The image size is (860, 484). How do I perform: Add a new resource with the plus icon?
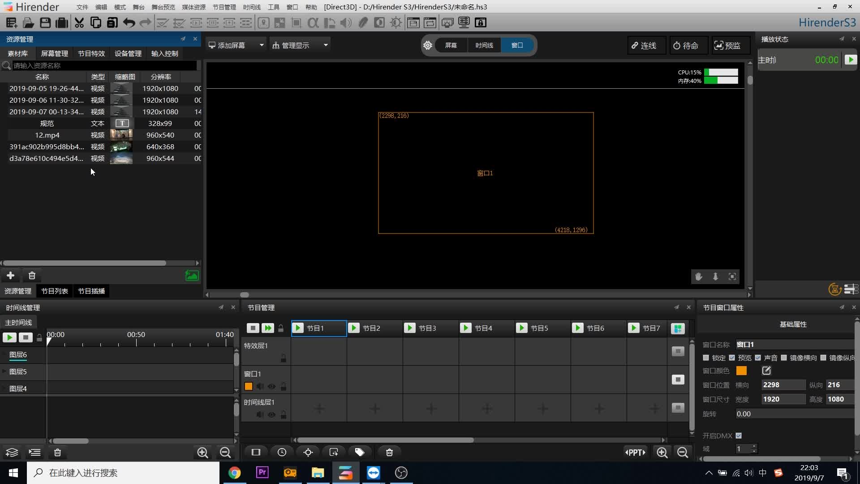(x=10, y=275)
